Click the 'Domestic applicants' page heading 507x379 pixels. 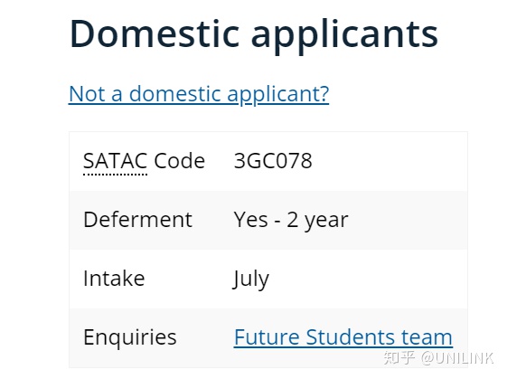tap(254, 34)
